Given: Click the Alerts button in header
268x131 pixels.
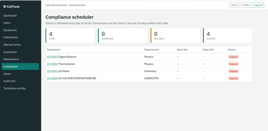Looking at the screenshot, I should click(x=234, y=5).
